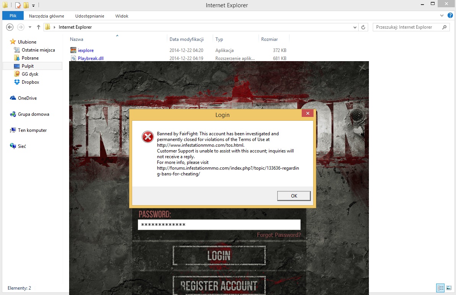
Task: Click the 372 KB size cell
Action: pyautogui.click(x=280, y=50)
